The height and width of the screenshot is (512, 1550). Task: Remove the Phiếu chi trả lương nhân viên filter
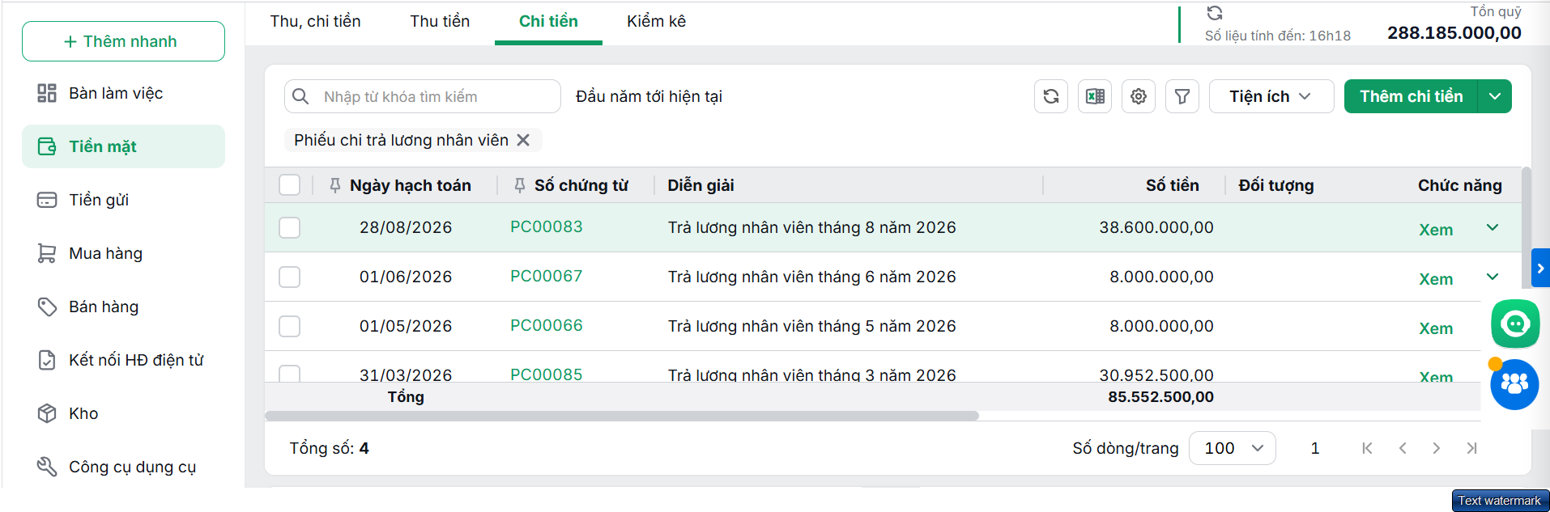523,140
